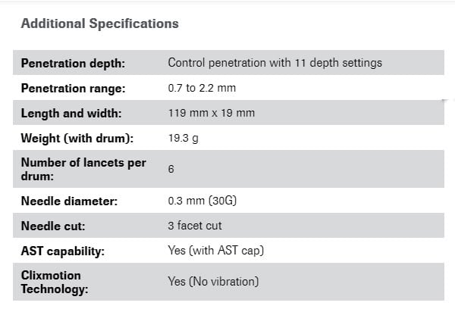The image size is (455, 309).
Task: Click the lancets per drum value 6
Action: (x=171, y=169)
